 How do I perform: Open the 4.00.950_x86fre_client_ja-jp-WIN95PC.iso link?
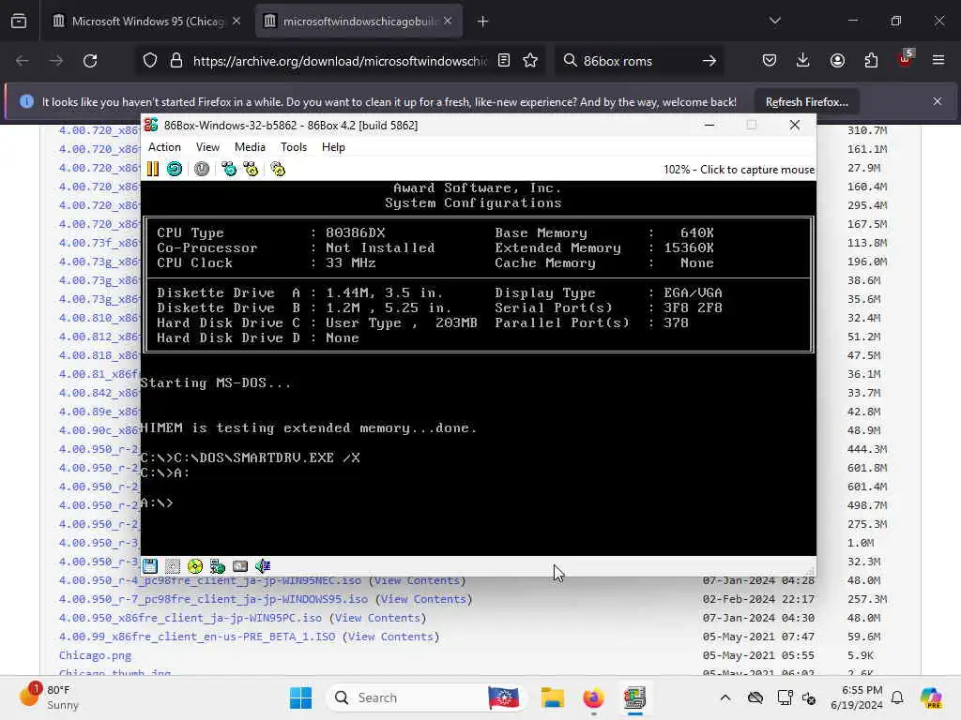190,618
